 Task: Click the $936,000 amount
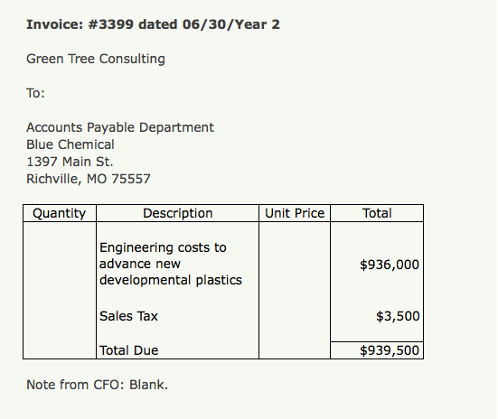tap(390, 265)
